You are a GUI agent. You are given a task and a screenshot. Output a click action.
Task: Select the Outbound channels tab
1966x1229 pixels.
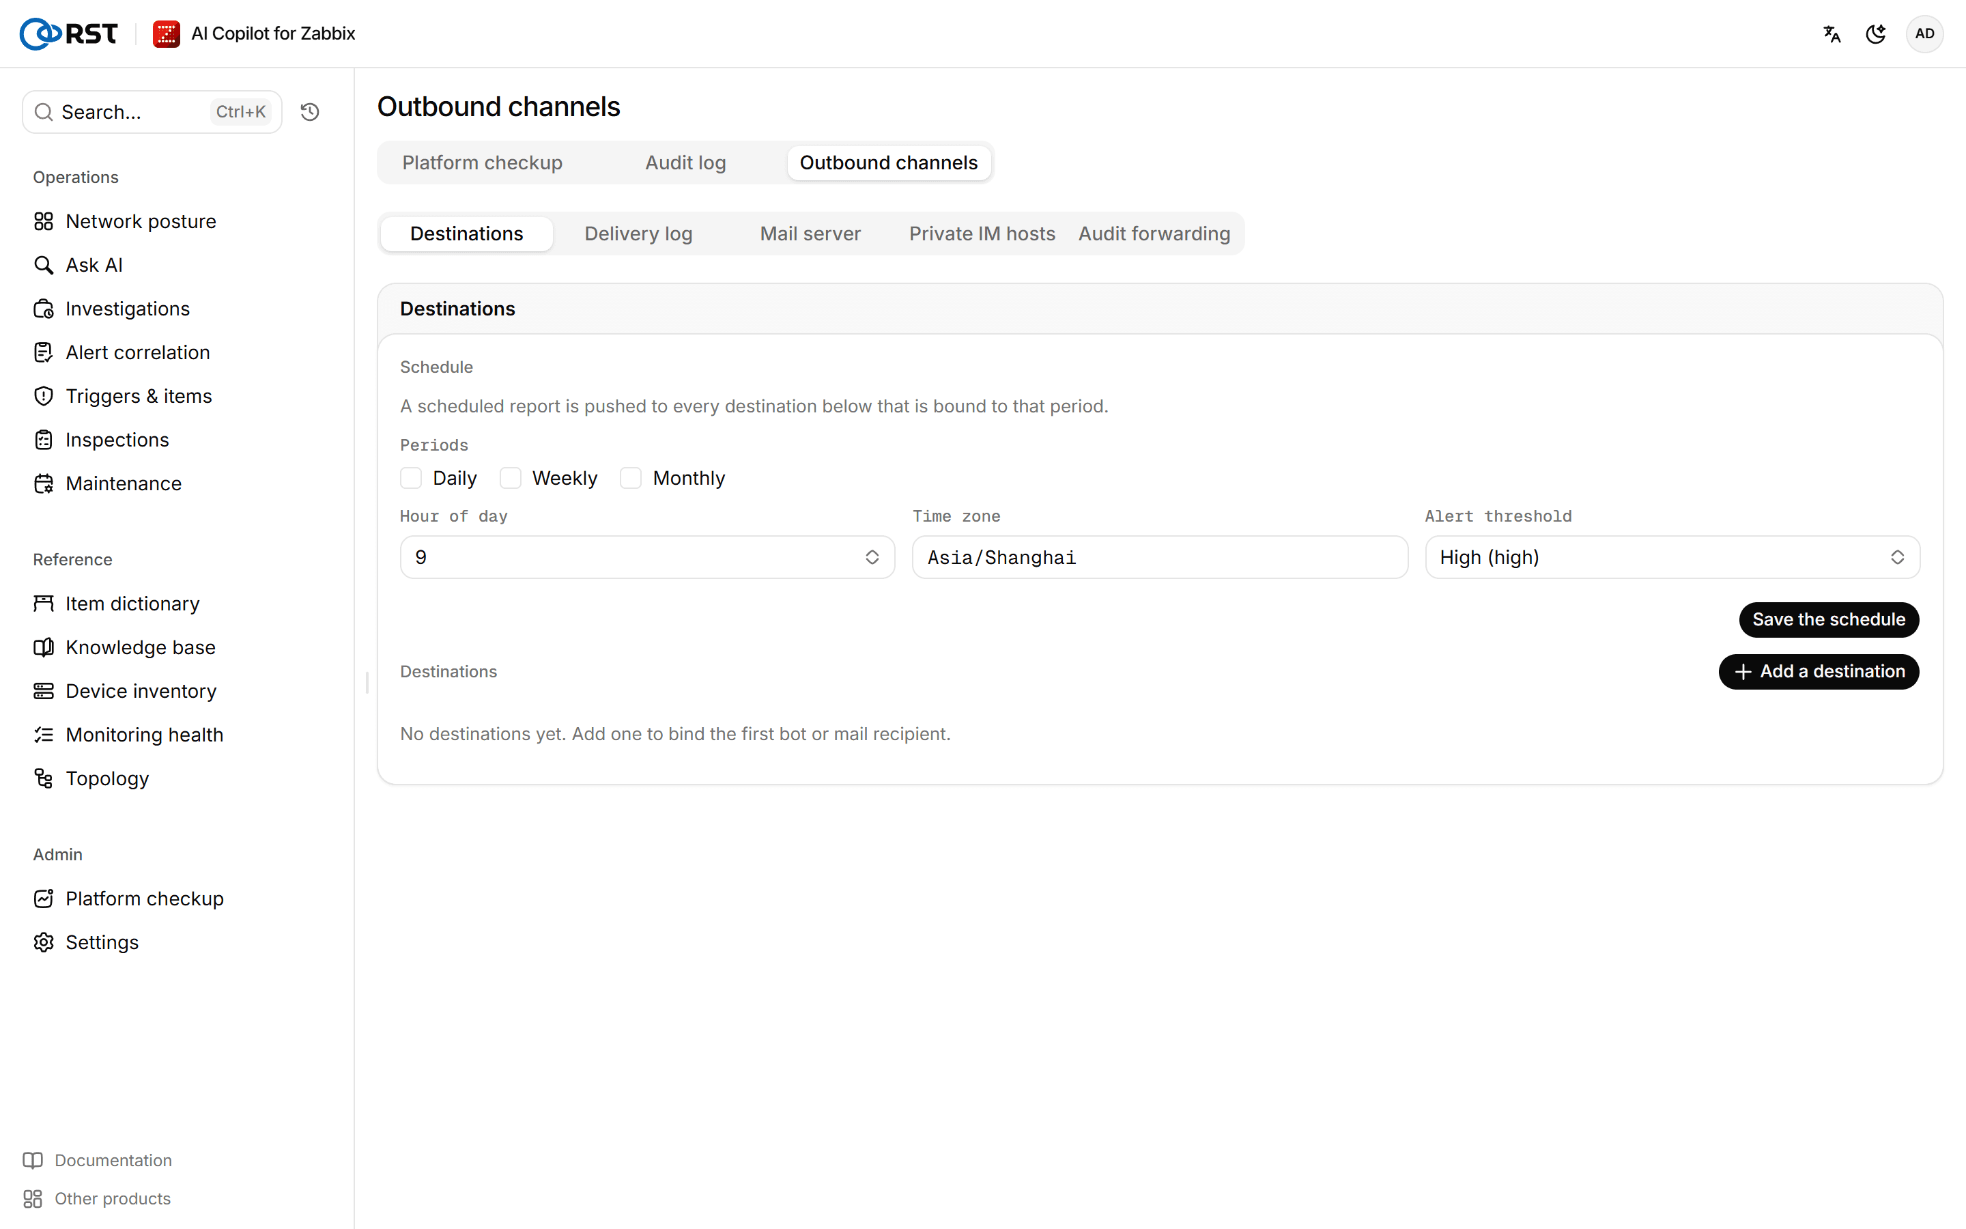click(x=889, y=163)
